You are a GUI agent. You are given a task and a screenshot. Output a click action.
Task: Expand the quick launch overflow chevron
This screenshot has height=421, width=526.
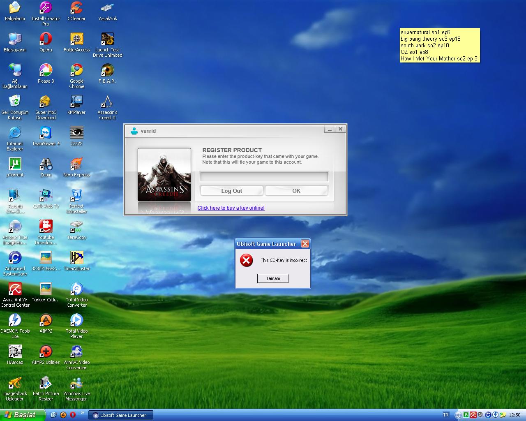82,413
